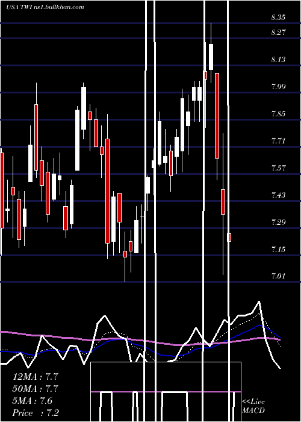
Task: Click the 8.13 price axis label
Action: pos(278,60)
